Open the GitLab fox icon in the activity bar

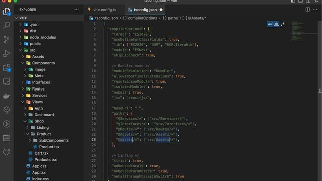pos(7,152)
